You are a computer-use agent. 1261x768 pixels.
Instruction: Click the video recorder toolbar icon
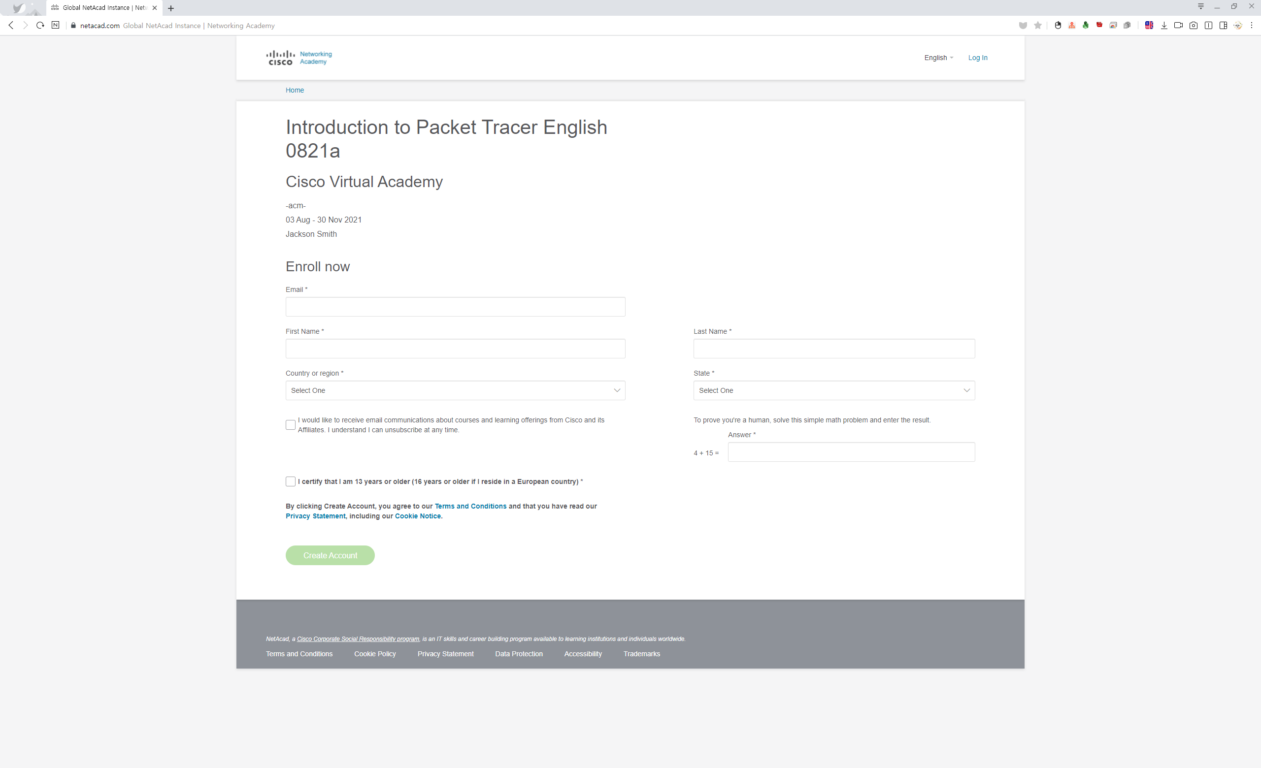tap(1178, 26)
